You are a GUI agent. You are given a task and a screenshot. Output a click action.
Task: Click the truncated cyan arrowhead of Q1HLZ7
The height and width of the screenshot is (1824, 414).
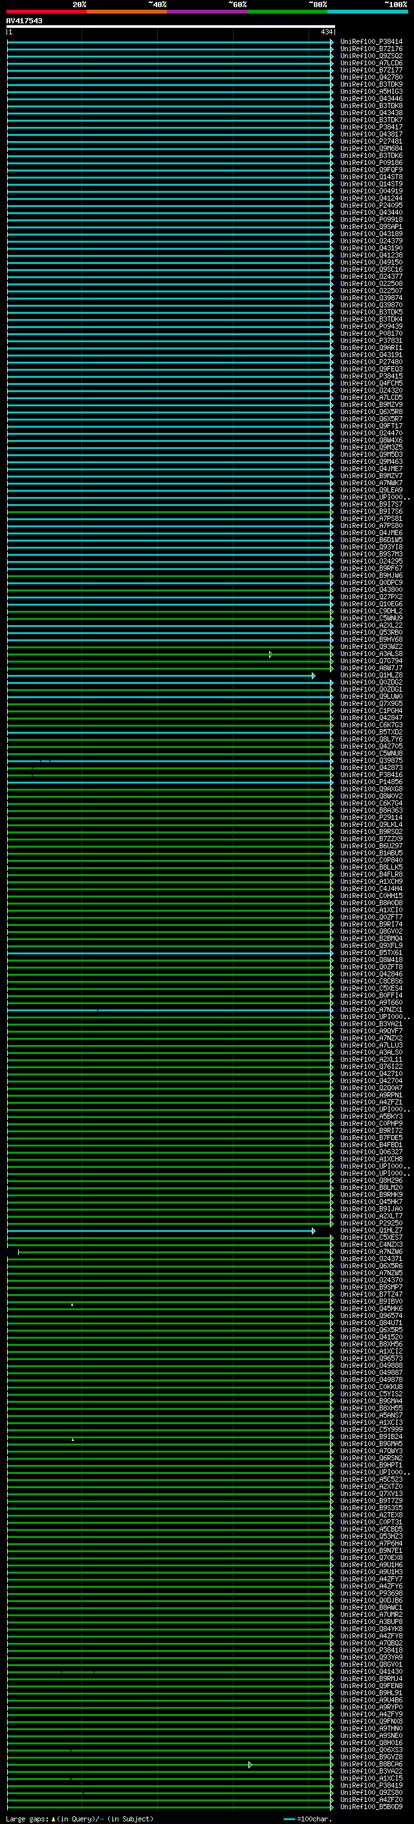coord(314,1231)
